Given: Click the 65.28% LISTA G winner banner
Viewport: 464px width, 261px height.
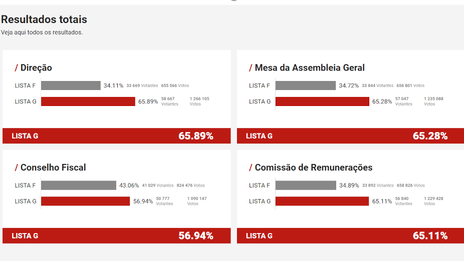Looking at the screenshot, I should 350,136.
